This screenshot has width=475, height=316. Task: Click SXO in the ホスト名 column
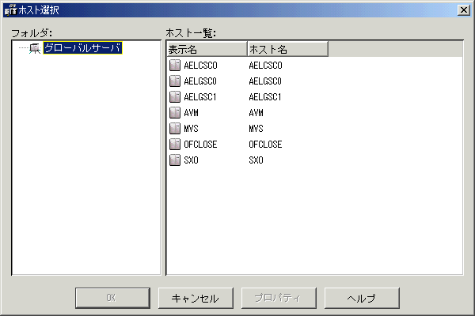pyautogui.click(x=256, y=160)
